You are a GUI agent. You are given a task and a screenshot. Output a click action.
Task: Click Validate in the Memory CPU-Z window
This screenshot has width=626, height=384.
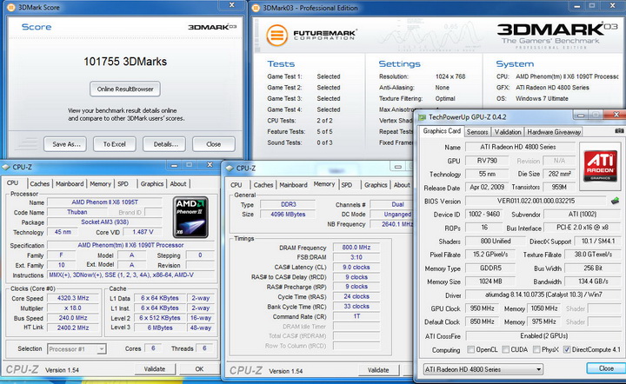point(378,370)
